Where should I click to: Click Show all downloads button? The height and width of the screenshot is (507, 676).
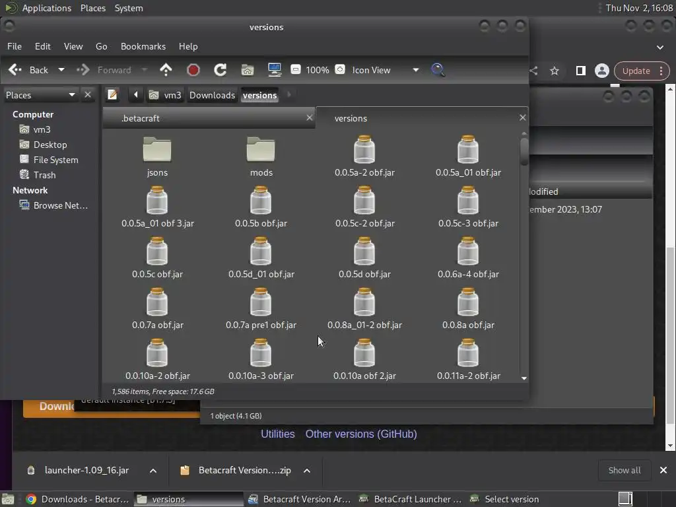pos(625,470)
